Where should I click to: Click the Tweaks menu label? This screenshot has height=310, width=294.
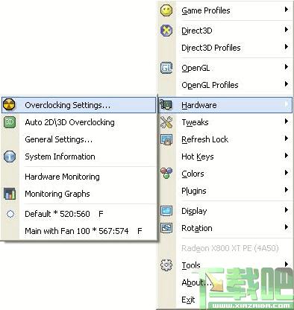[x=195, y=122]
